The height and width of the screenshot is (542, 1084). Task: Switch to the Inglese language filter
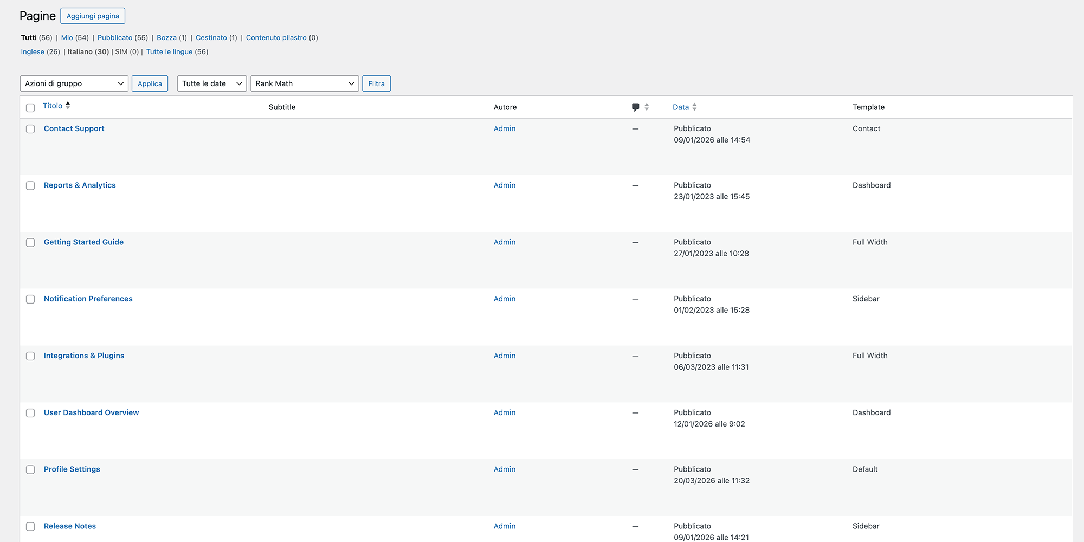click(34, 51)
